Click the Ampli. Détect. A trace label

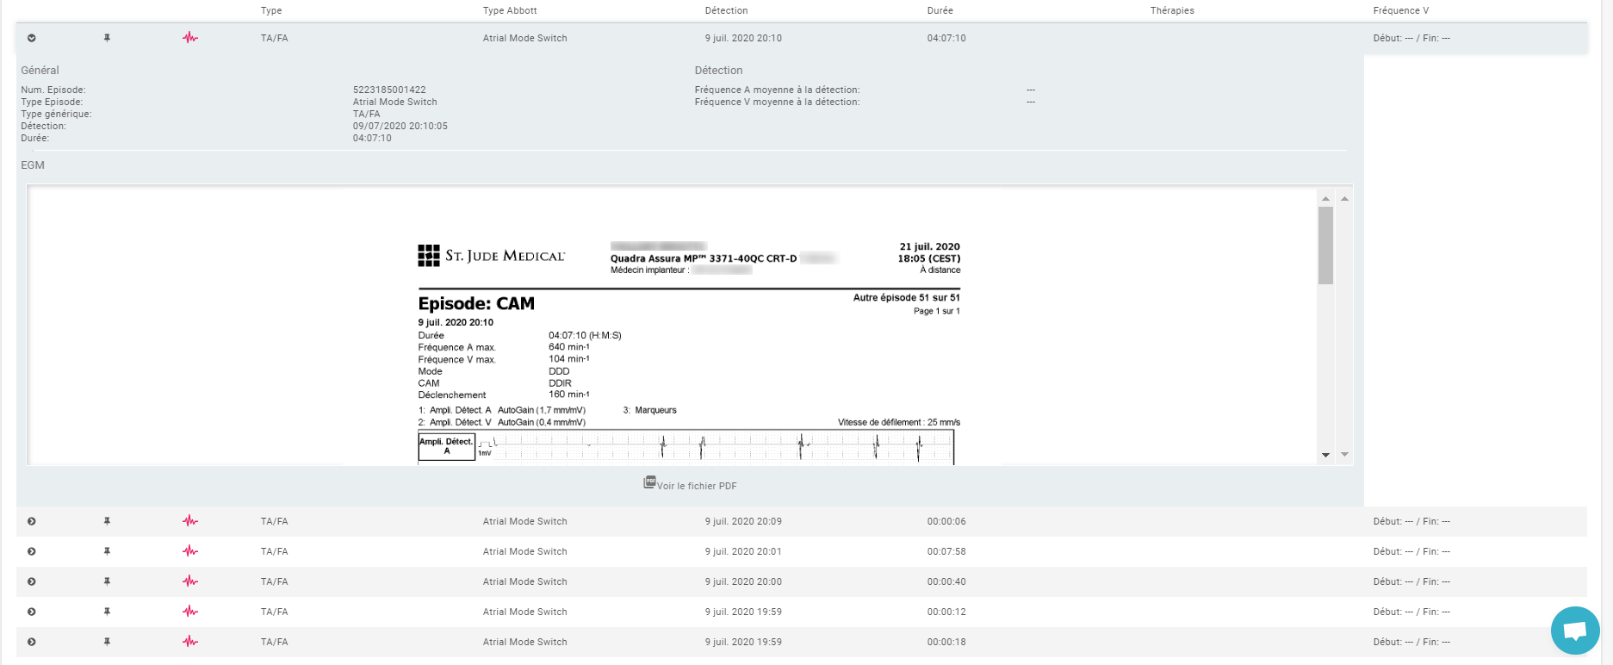coord(446,446)
